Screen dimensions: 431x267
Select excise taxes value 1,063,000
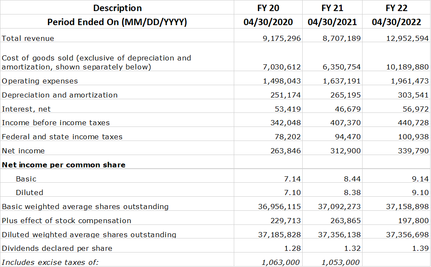[x=281, y=263]
